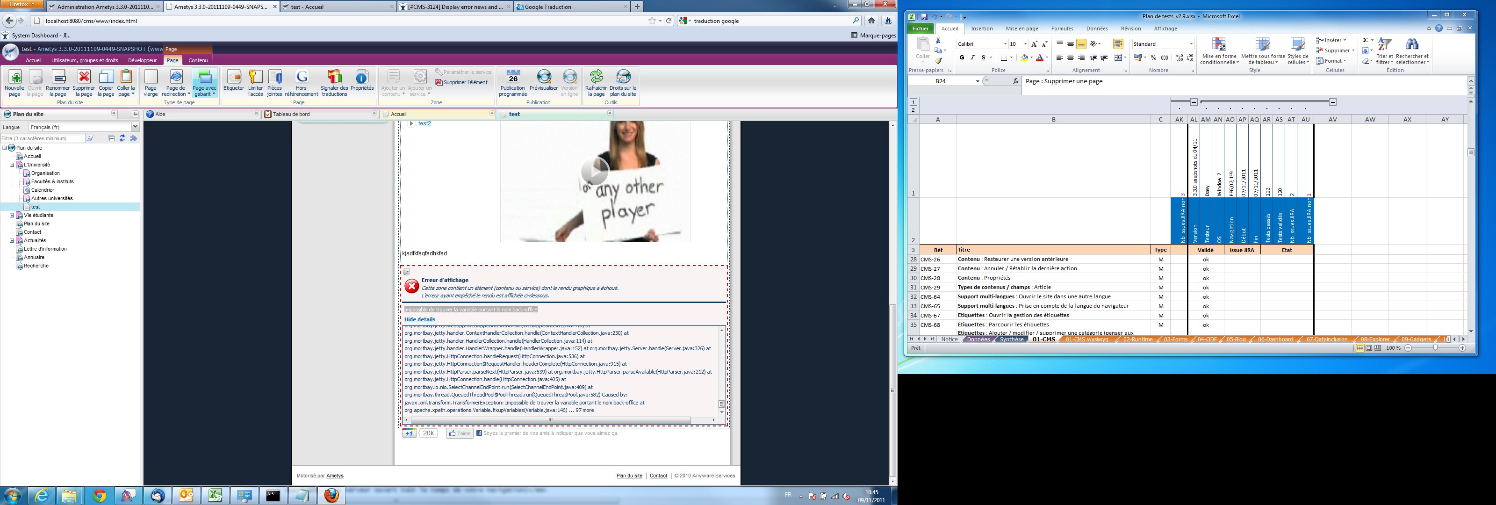This screenshot has width=1496, height=505.
Task: Toggle Underline (S) in Excel
Action: (x=983, y=58)
